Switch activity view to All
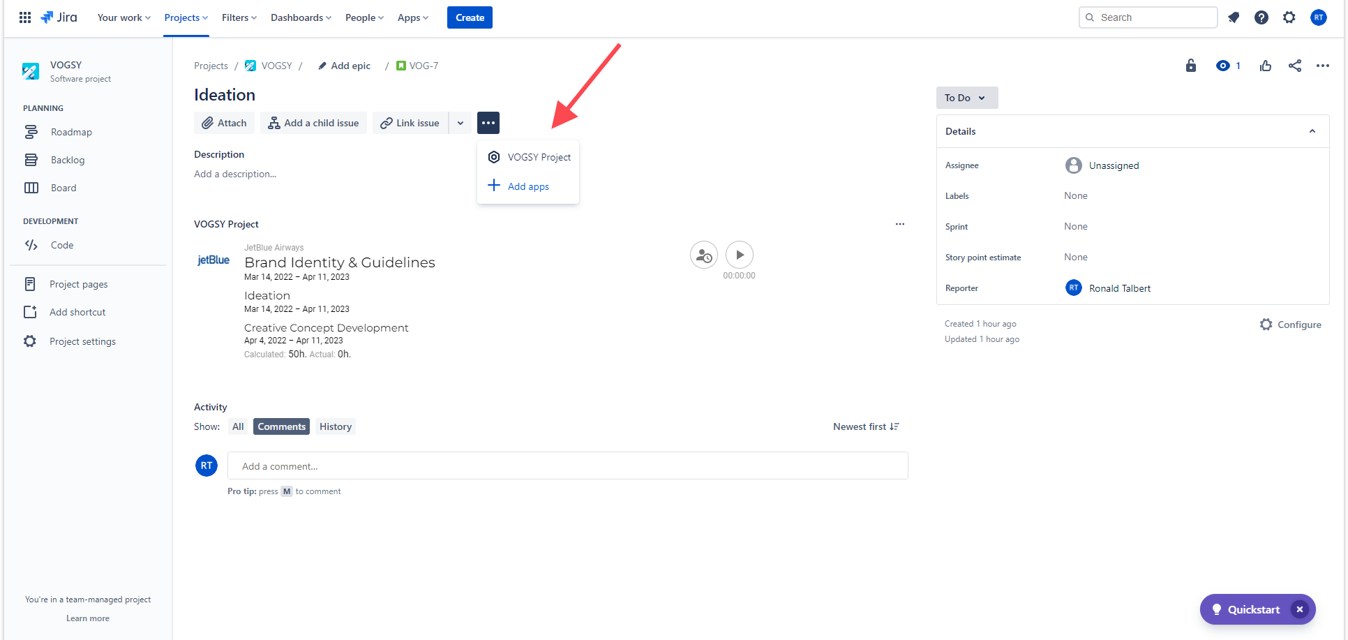The height and width of the screenshot is (640, 1348). point(238,426)
